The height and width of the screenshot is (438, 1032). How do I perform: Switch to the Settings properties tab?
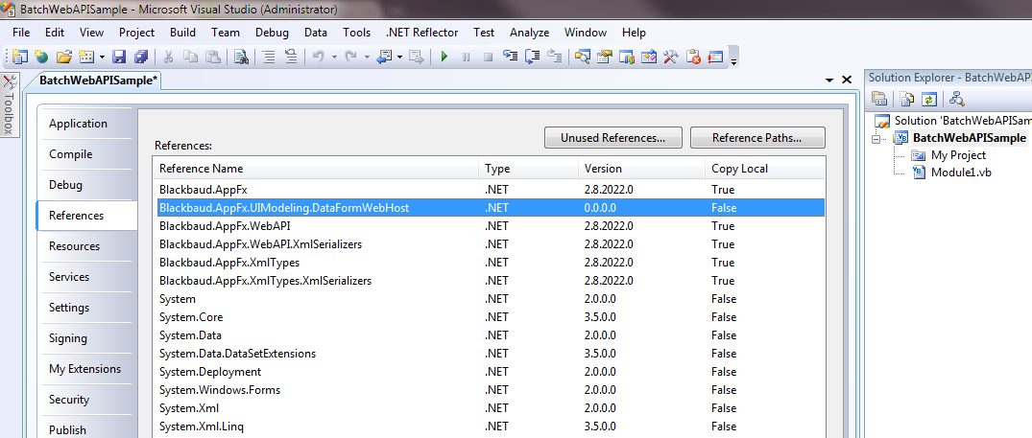click(69, 308)
